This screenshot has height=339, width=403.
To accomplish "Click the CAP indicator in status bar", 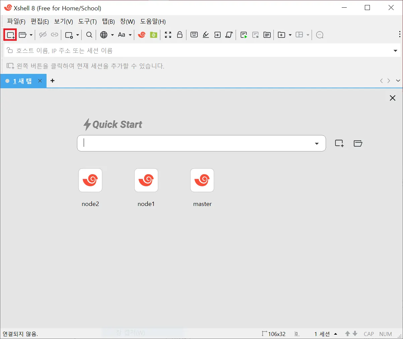I will (369, 334).
